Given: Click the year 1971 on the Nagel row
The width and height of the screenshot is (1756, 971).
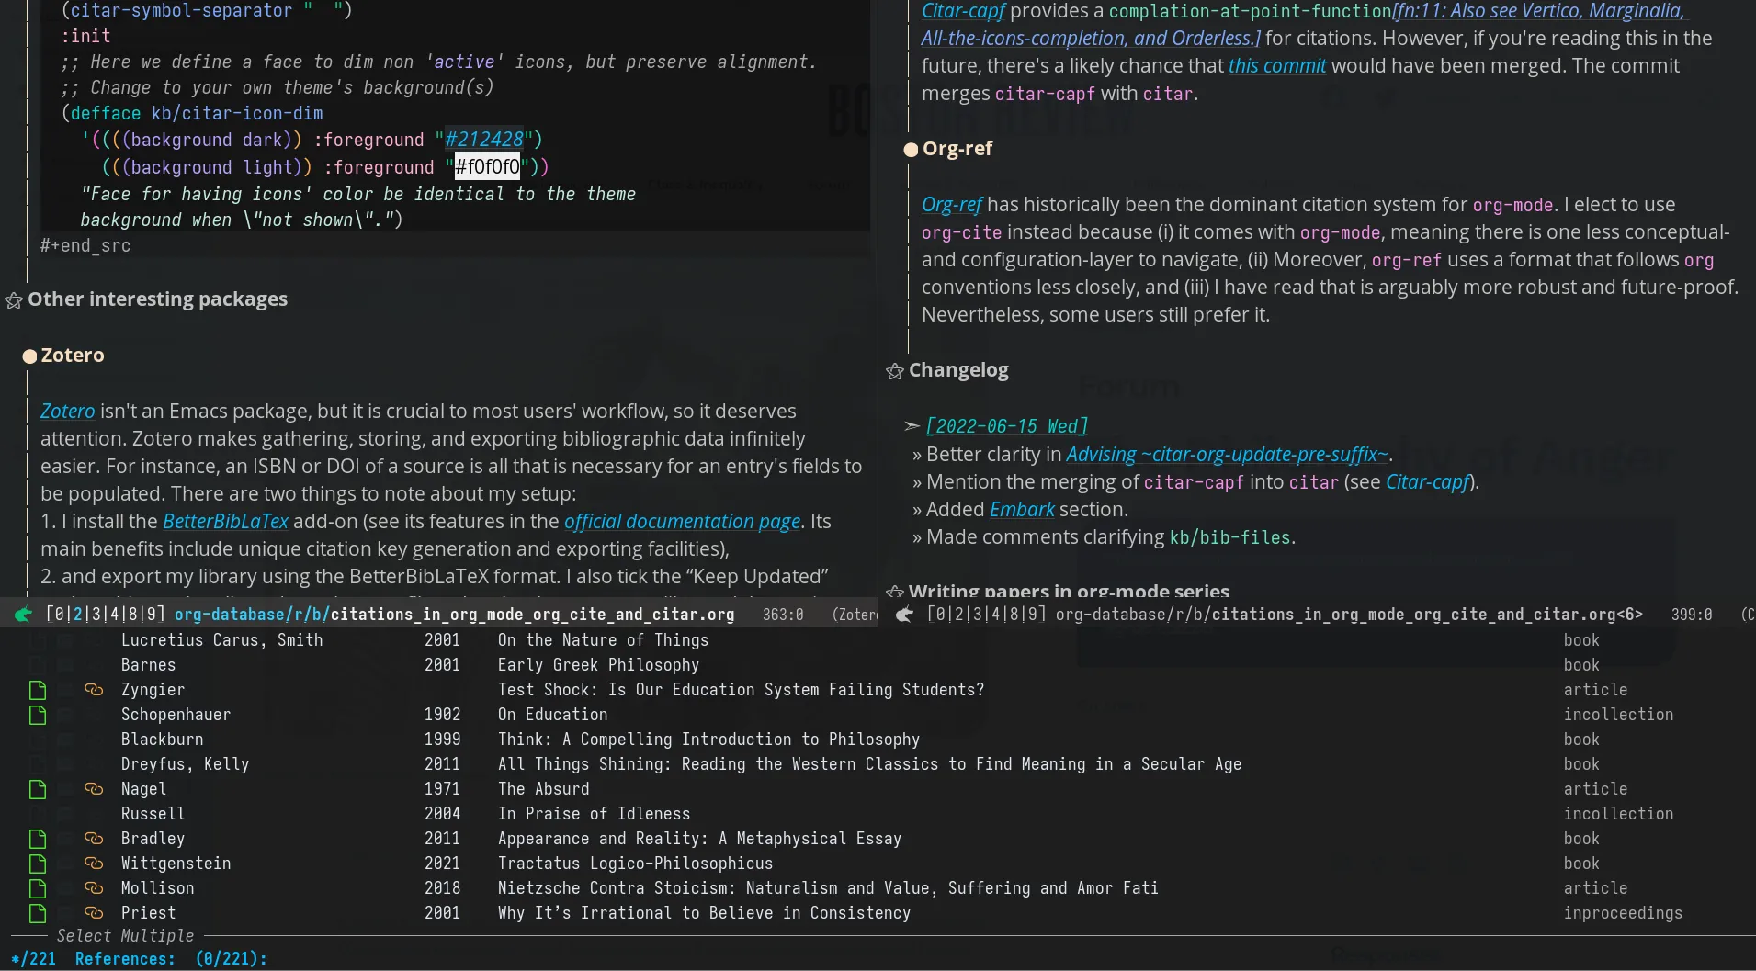Looking at the screenshot, I should tap(442, 789).
